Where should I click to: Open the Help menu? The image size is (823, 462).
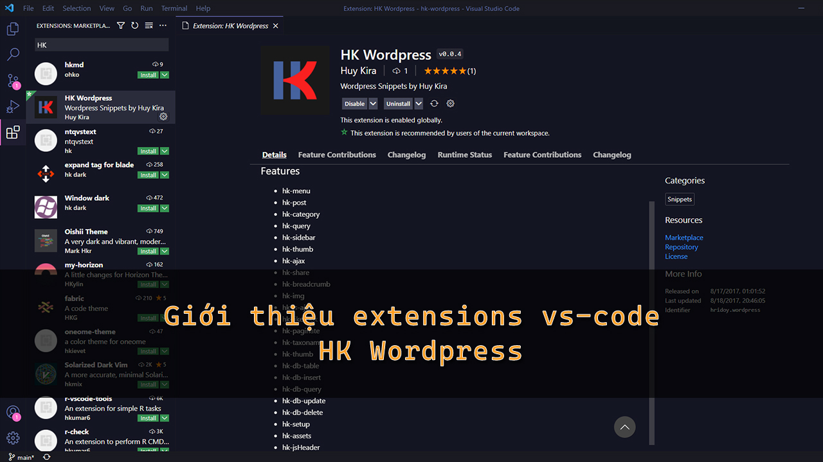tap(203, 8)
